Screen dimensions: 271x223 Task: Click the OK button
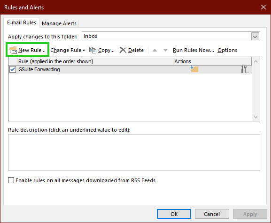tap(174, 214)
